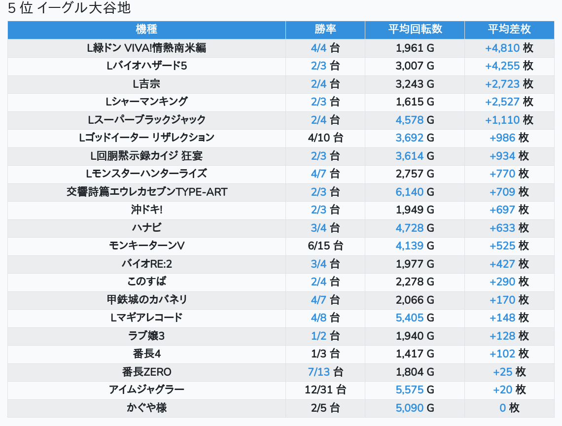The image size is (562, 426).
Task: Click the かぐや様 machine name
Action: click(146, 408)
